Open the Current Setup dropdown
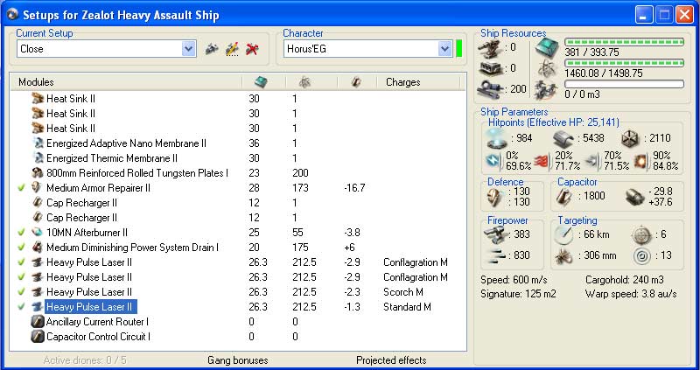This screenshot has width=700, height=370. tap(189, 49)
